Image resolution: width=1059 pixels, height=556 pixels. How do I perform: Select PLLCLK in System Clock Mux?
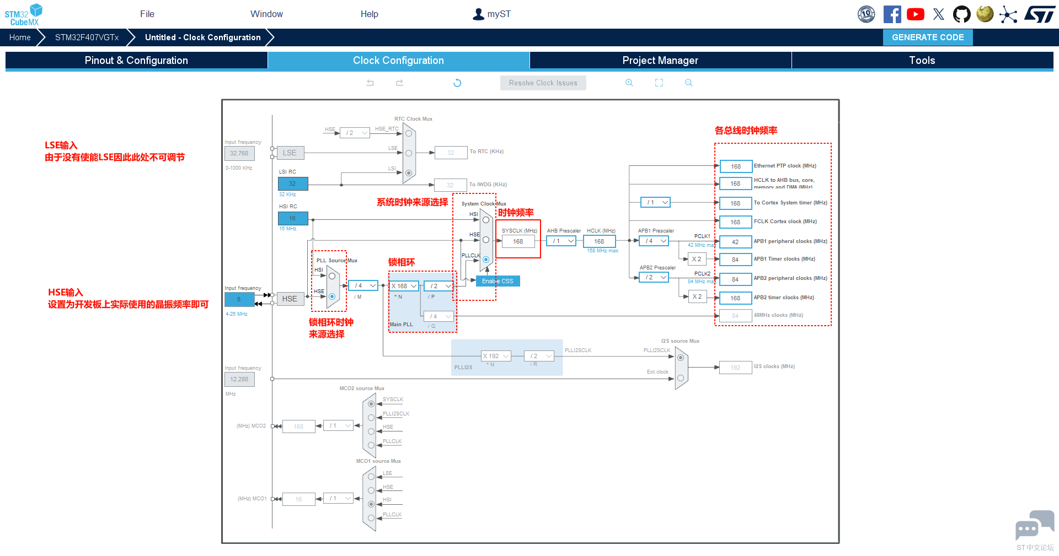[486, 260]
